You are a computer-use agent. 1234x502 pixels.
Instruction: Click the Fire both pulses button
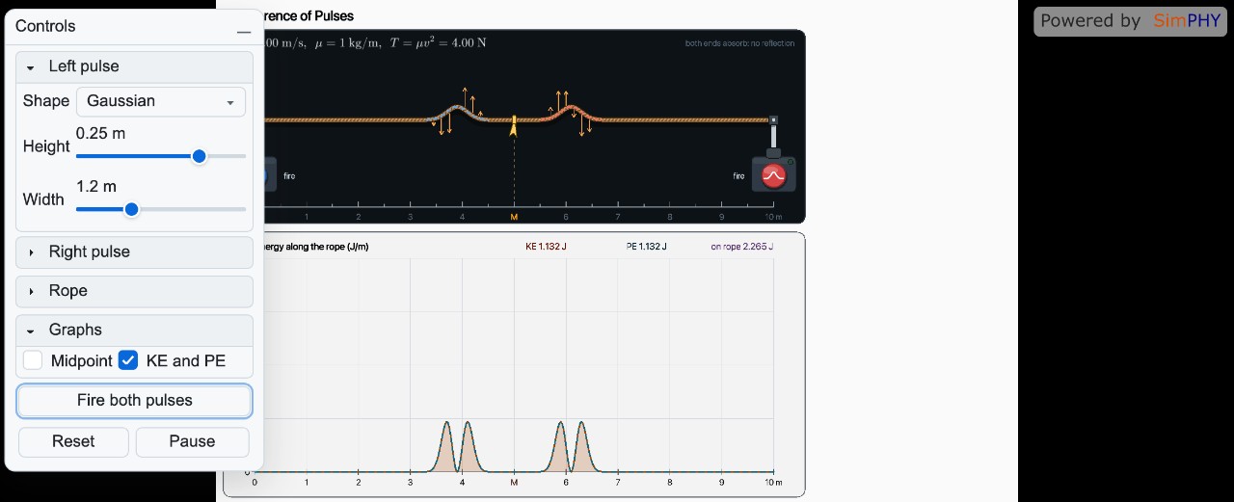pos(135,400)
